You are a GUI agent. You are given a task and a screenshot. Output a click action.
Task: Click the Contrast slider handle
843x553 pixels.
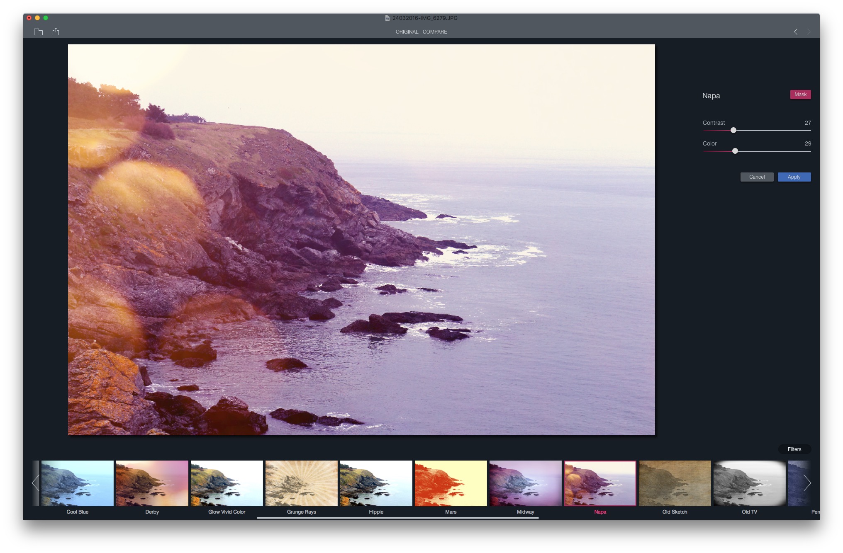coord(733,130)
